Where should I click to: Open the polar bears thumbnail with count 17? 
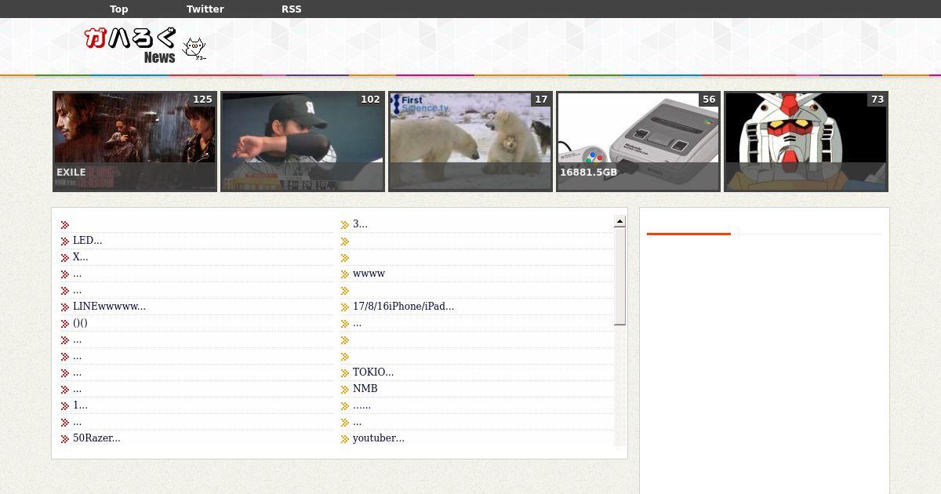click(470, 141)
